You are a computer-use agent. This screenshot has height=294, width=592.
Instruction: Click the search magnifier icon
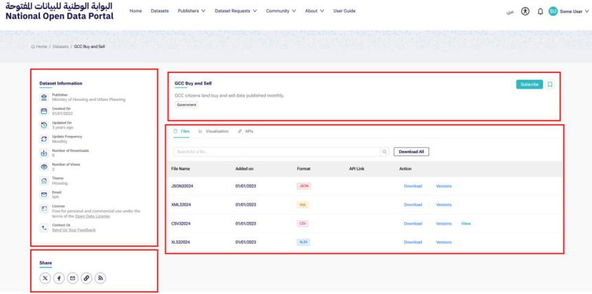(385, 151)
